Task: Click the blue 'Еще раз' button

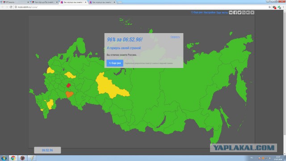Action: coord(115,63)
